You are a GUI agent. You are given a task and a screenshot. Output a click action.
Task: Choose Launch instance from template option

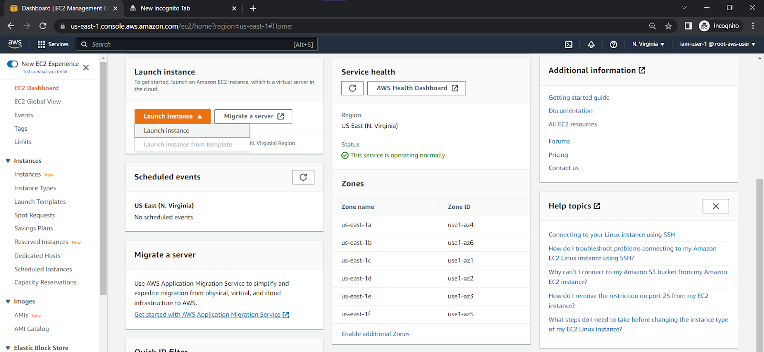[192, 145]
